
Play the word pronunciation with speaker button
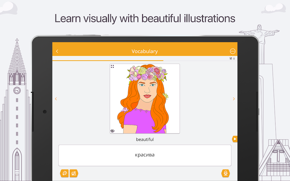(x=64, y=173)
